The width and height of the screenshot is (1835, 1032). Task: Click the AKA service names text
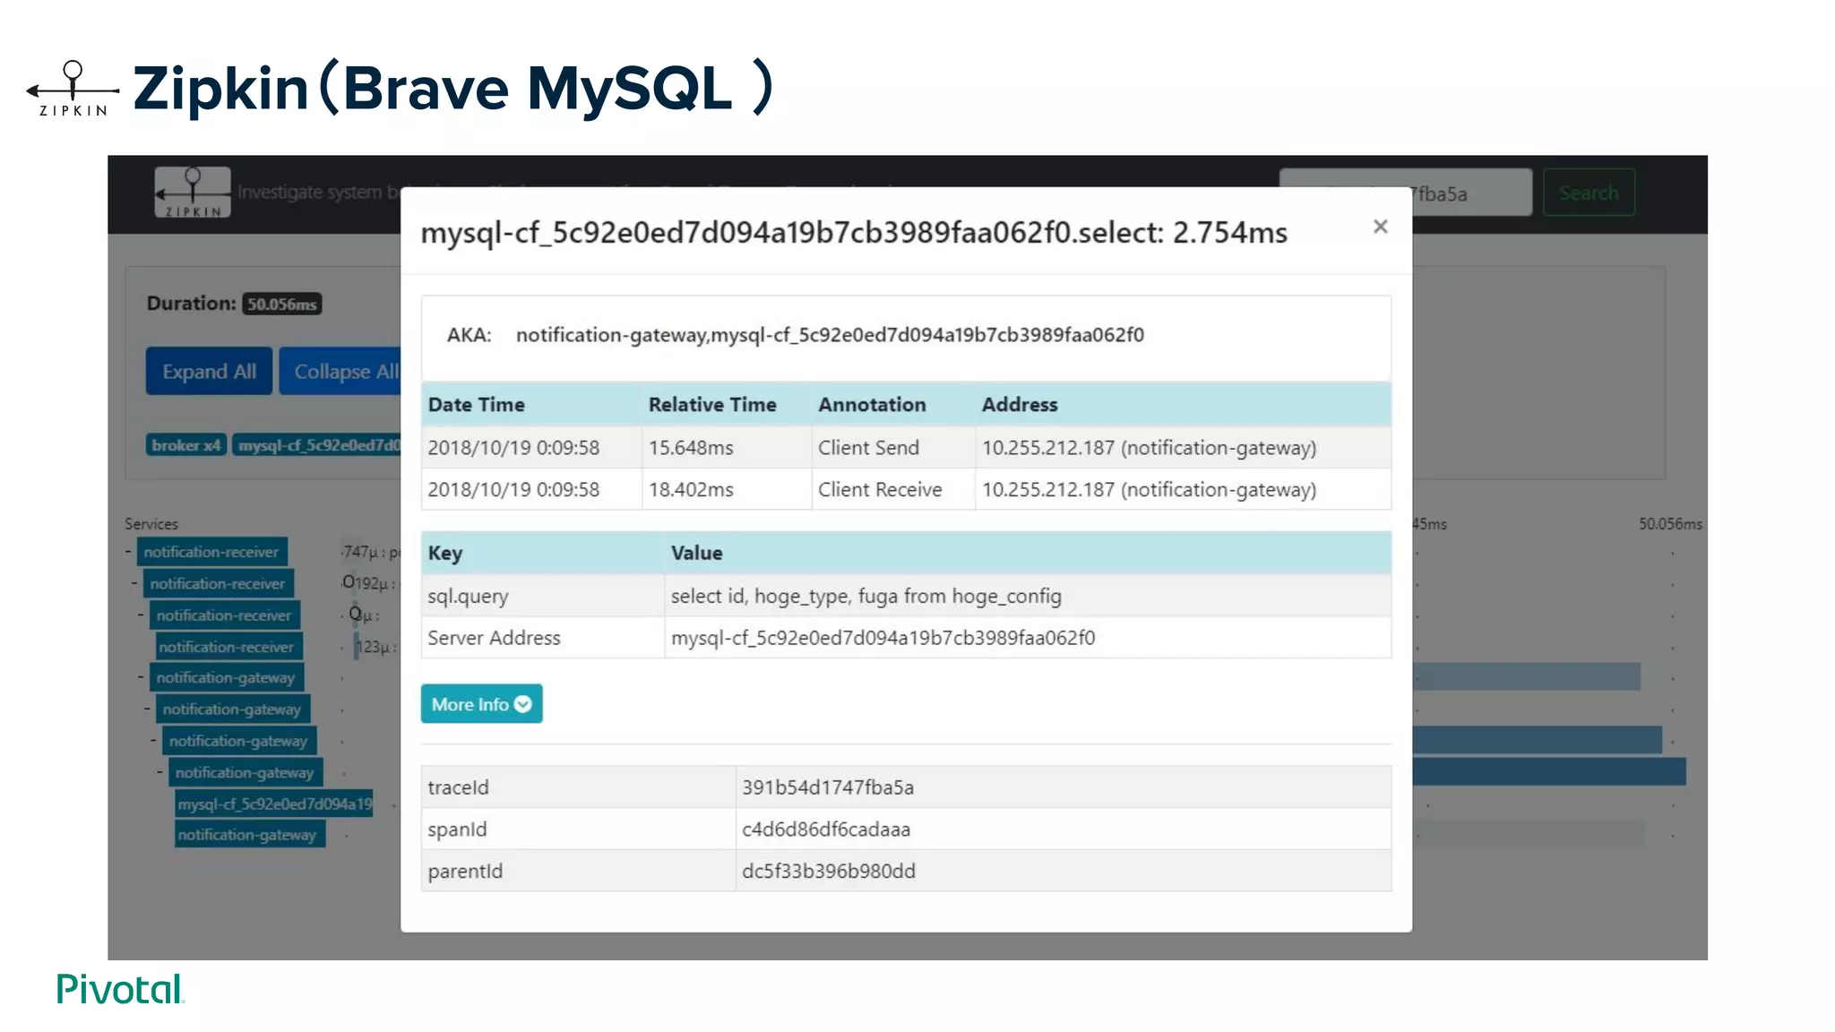pyautogui.click(x=830, y=335)
